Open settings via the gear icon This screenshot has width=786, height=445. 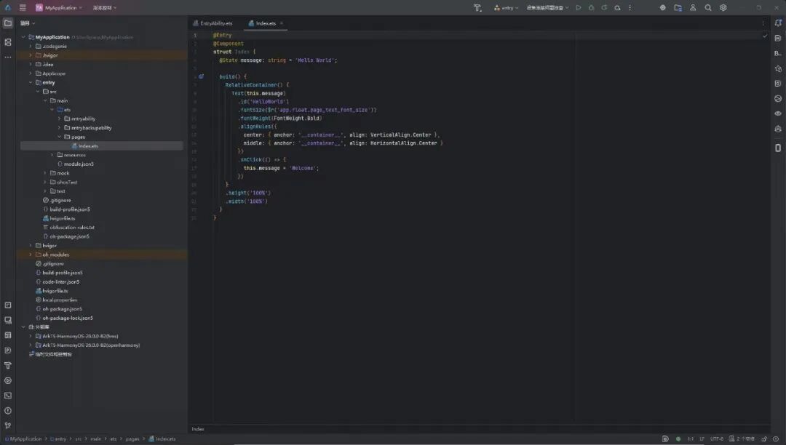(723, 7)
